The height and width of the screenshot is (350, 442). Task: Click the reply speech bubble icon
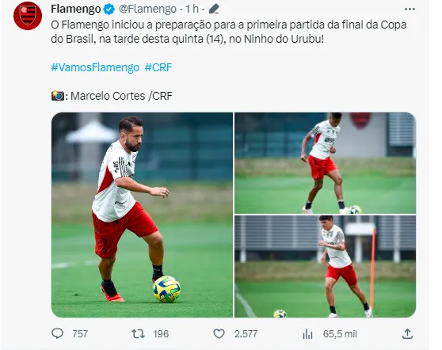pyautogui.click(x=58, y=333)
